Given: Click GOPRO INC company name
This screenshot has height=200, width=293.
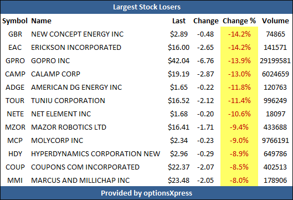Looking at the screenshot, I should click(x=50, y=61).
